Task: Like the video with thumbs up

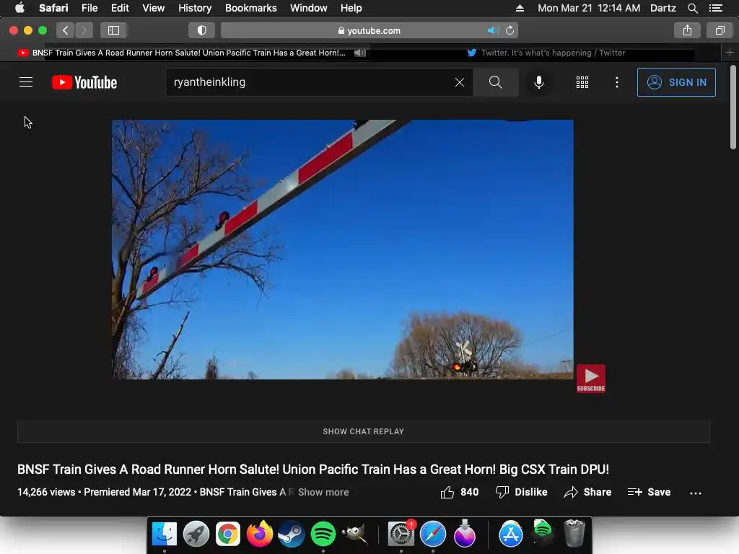Action: click(x=459, y=492)
